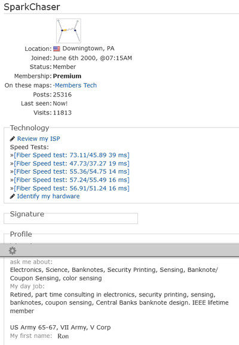Open Fiber Speed test 55.36/54.75 14 ms
Viewport: 239px width, 345px height.
[72, 172]
